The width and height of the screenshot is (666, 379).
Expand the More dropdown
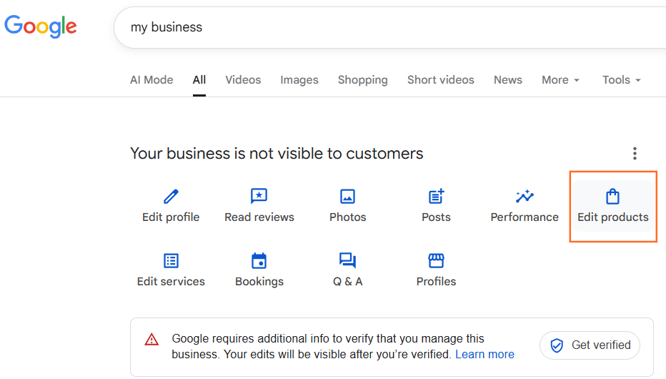coord(560,80)
